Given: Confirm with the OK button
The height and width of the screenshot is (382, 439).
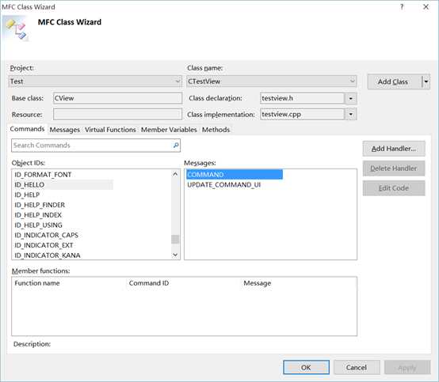Looking at the screenshot, I should tap(306, 367).
